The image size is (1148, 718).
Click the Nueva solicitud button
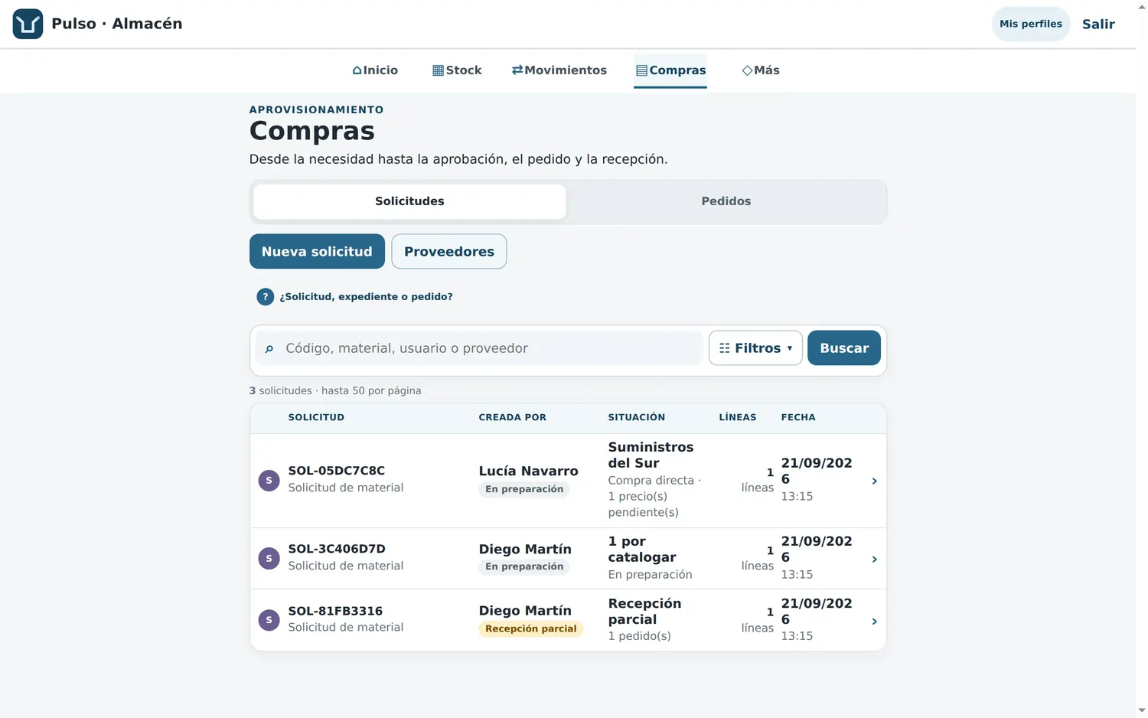(317, 251)
